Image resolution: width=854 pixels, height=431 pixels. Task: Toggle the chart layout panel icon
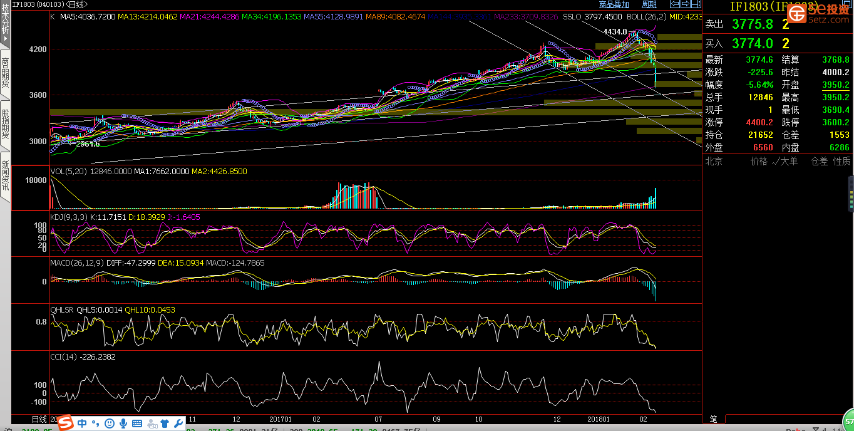tap(696, 4)
